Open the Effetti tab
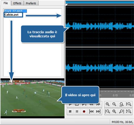The image size is (134, 125). [x=17, y=3]
